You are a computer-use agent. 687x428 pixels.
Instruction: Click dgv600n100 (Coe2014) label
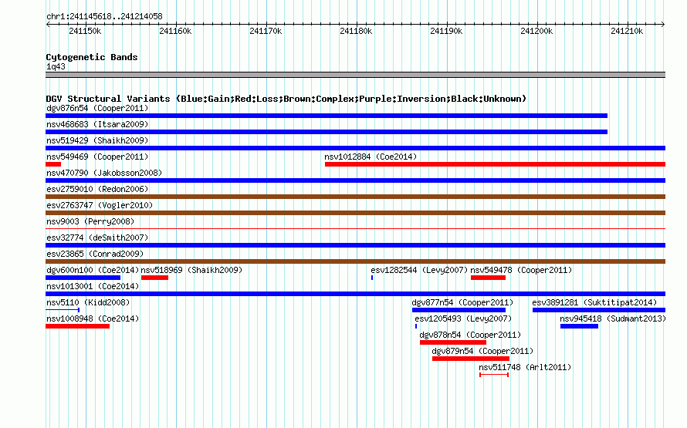(93, 270)
